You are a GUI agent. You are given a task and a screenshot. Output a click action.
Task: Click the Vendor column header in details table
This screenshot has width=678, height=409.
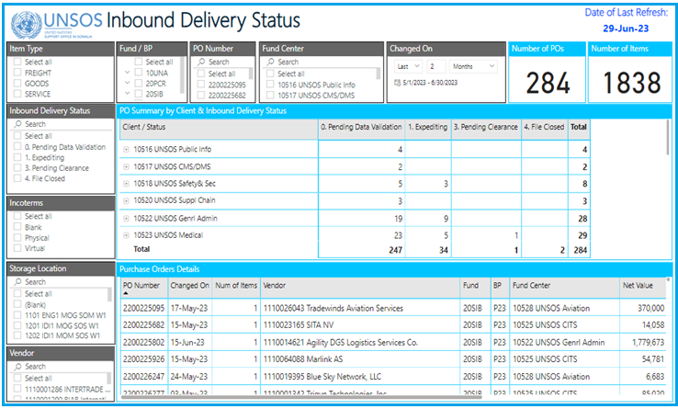pos(360,286)
